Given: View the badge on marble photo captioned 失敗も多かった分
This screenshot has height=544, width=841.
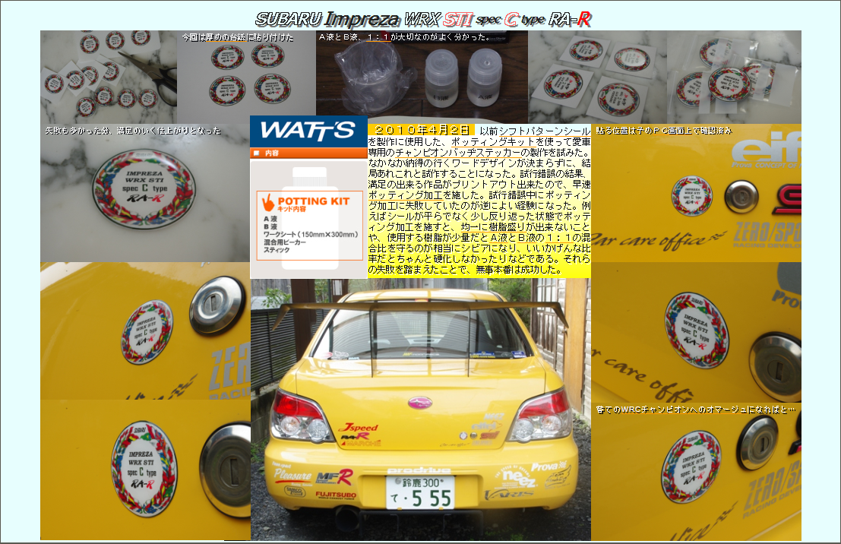Looking at the screenshot, I should coord(144,193).
